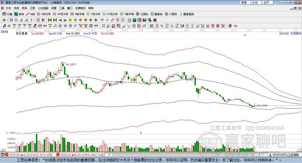
Task: Open the 板块 sector view
Action: tap(19, 14)
